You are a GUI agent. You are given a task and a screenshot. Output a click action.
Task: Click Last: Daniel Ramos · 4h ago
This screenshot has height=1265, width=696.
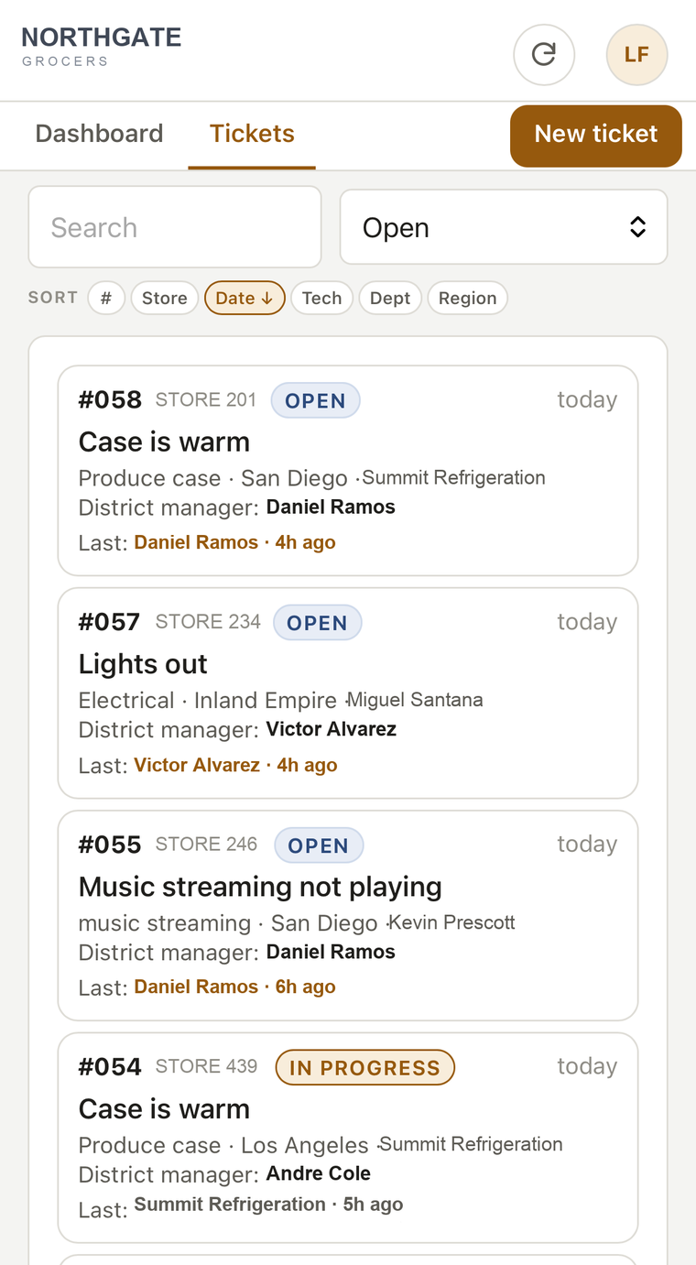(207, 542)
